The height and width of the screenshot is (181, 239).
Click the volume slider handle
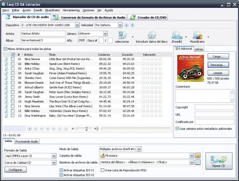(x=86, y=129)
